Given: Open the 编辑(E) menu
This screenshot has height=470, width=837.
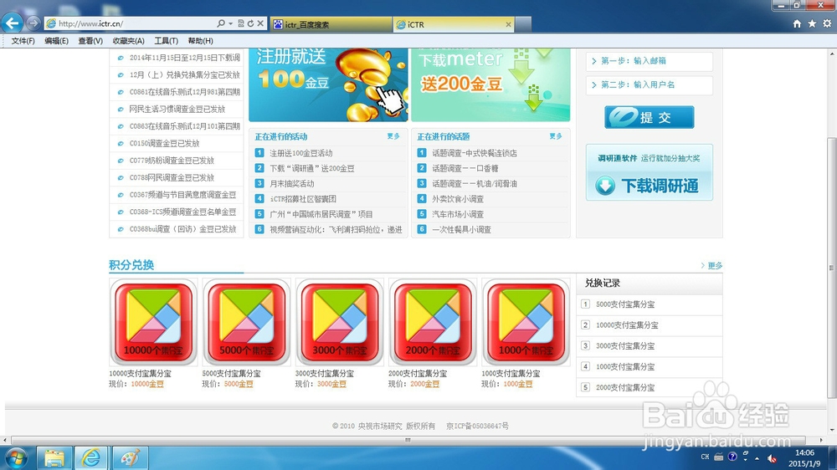Looking at the screenshot, I should coord(56,41).
